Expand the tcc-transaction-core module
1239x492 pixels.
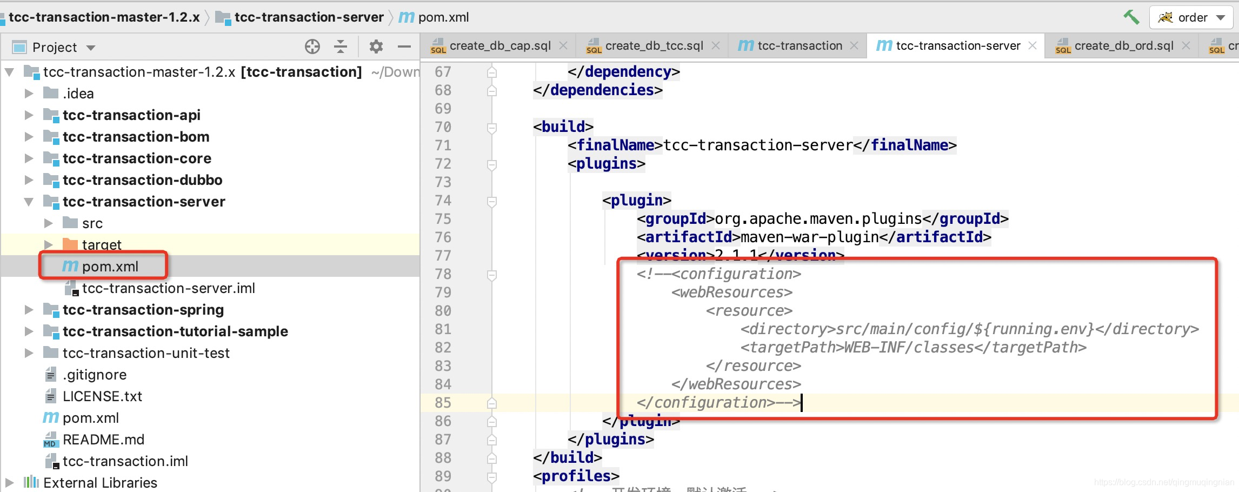(x=29, y=158)
